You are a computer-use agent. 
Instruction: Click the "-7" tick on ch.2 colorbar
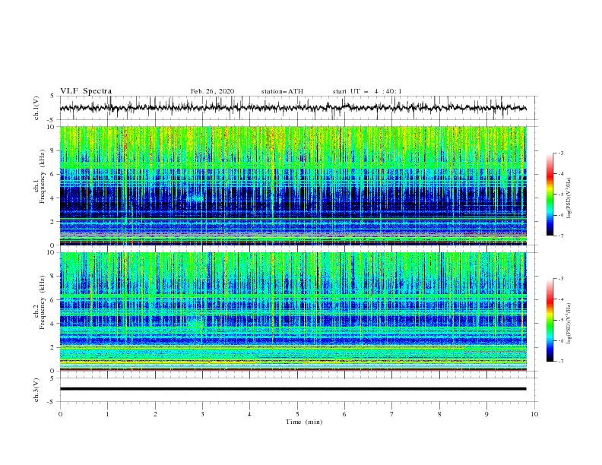(561, 362)
